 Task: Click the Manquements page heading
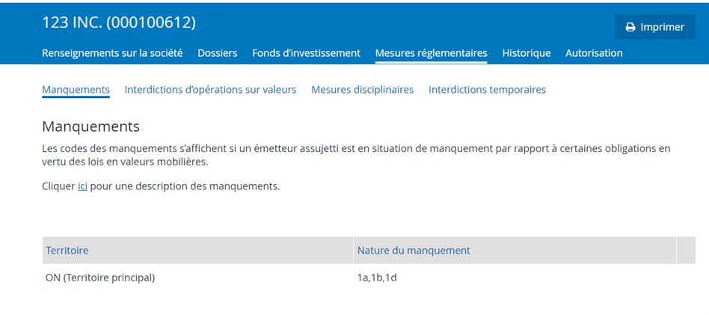90,126
